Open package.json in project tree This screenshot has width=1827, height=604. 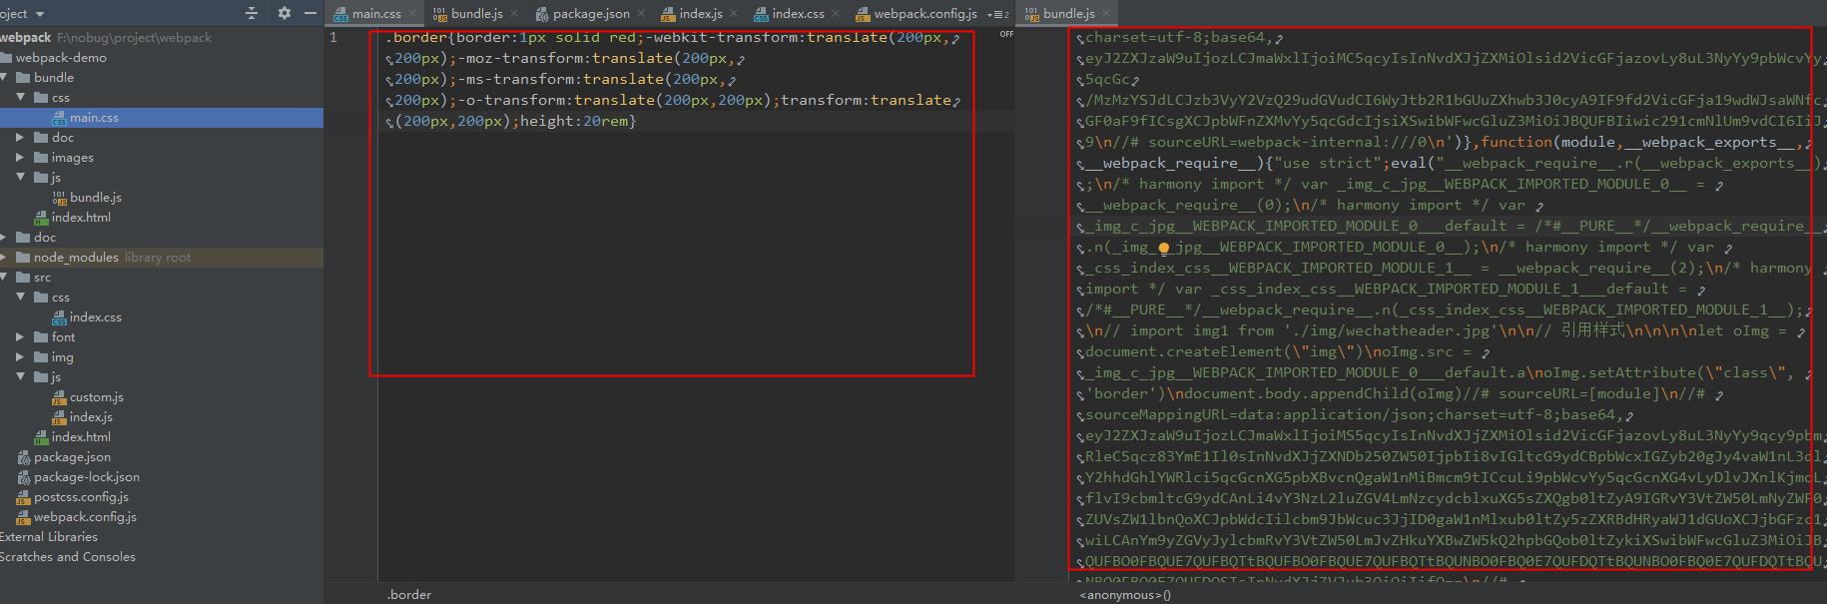point(72,456)
